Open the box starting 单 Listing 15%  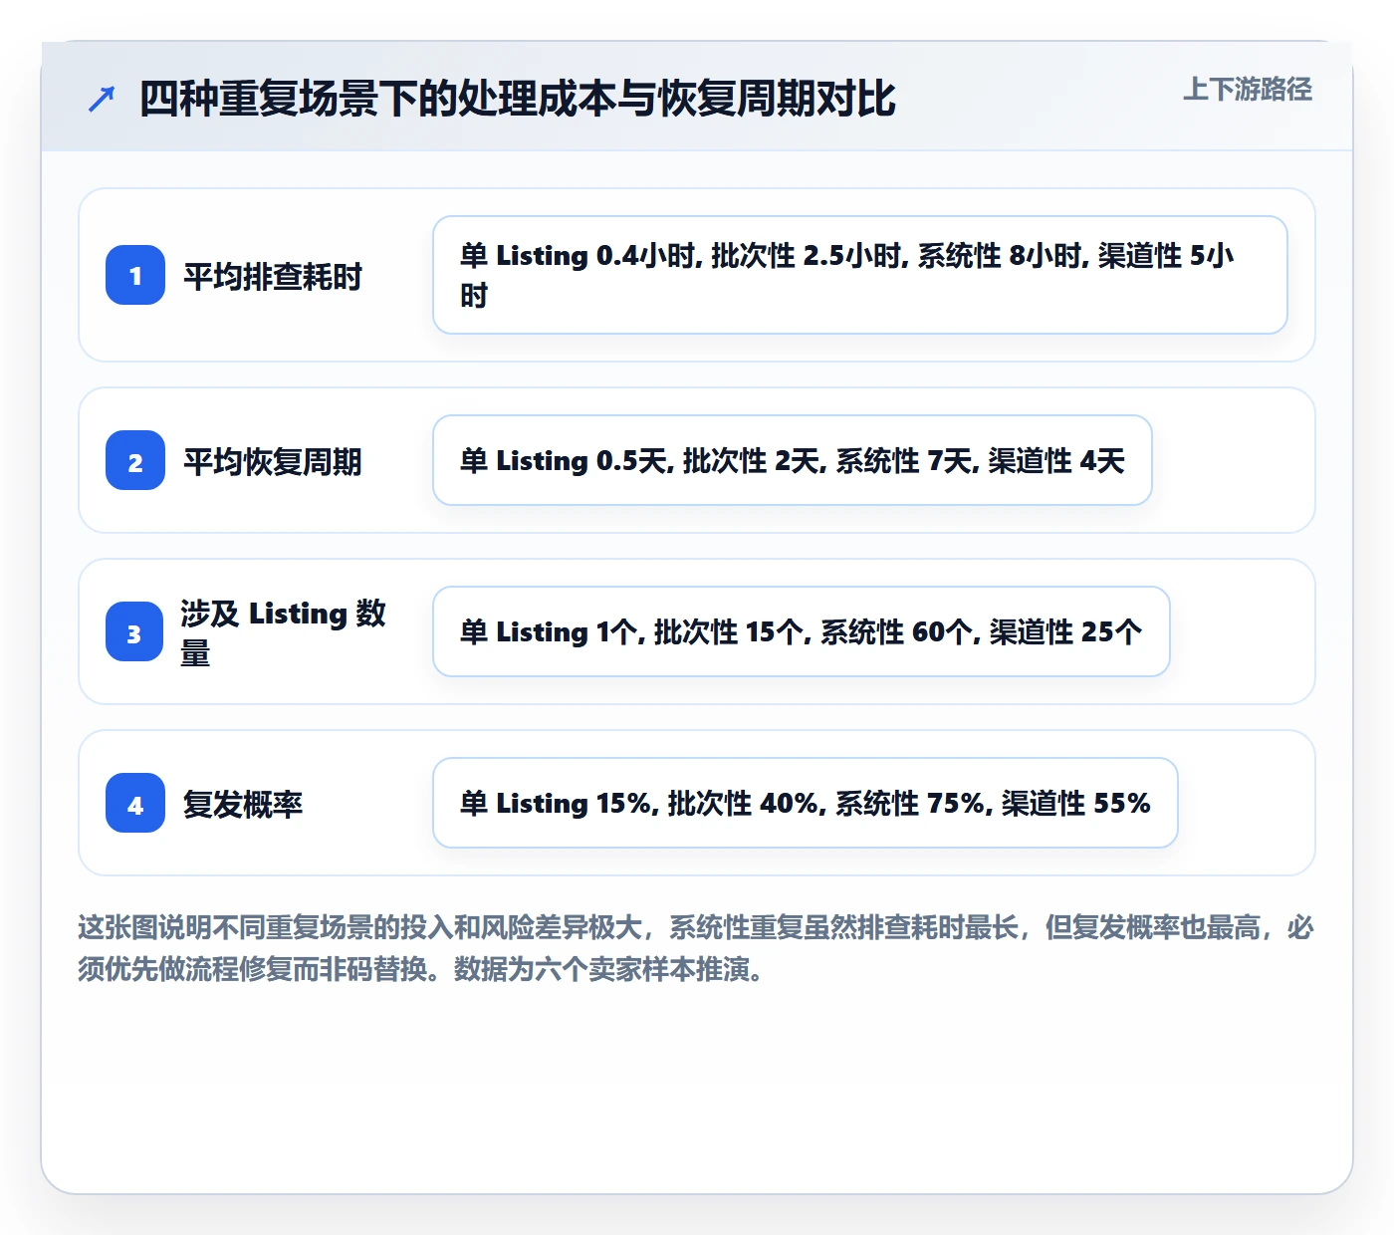(x=806, y=803)
